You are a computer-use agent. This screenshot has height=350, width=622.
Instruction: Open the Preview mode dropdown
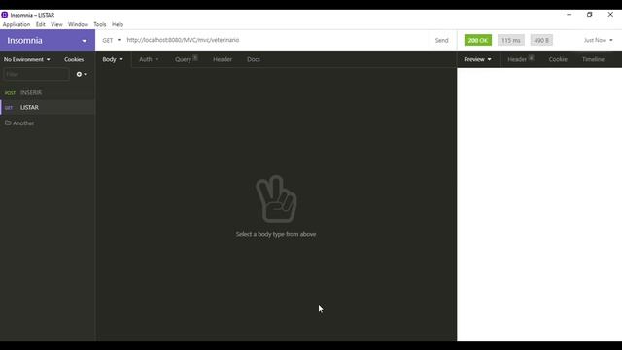pyautogui.click(x=477, y=59)
